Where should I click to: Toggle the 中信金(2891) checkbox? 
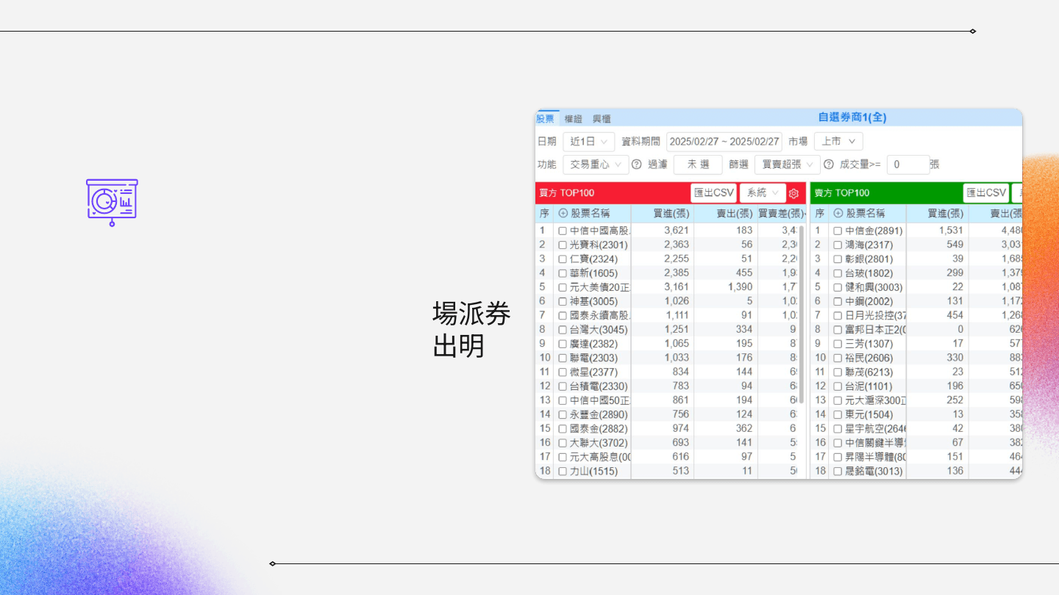(x=838, y=231)
